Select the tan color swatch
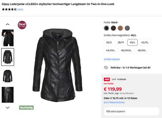162x118 pixels. 120,28
